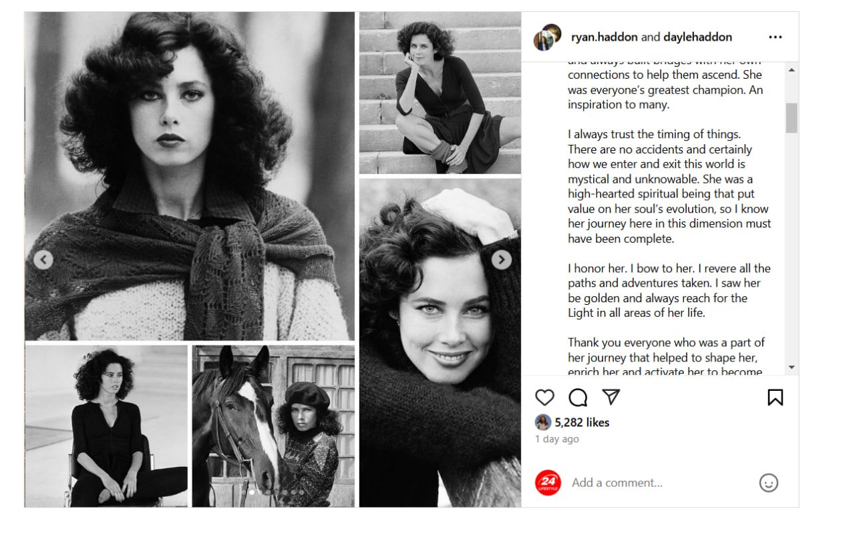
Task: Go to the next carousel photo
Action: tap(502, 260)
